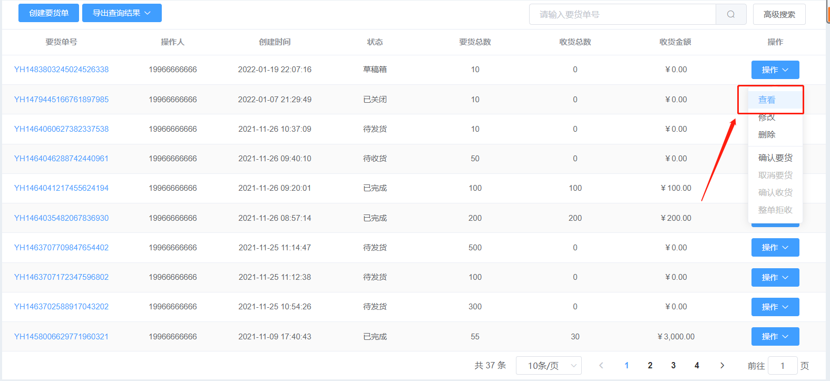
Task: Click 创建要货单 button
Action: tap(49, 13)
